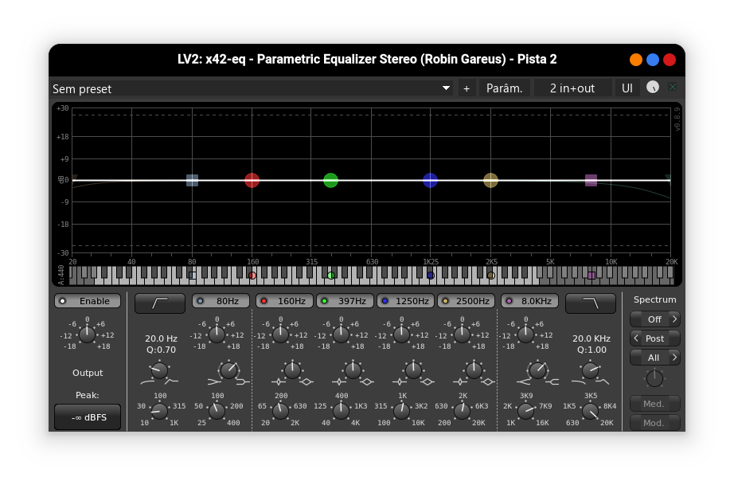
Task: Select the high-pass filter shape icon
Action: 159,303
